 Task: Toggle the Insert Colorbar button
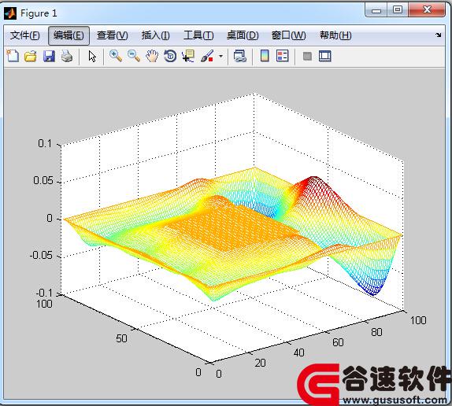[265, 56]
